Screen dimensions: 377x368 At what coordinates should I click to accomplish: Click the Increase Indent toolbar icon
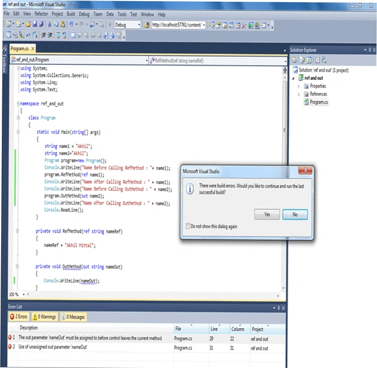tap(50, 36)
